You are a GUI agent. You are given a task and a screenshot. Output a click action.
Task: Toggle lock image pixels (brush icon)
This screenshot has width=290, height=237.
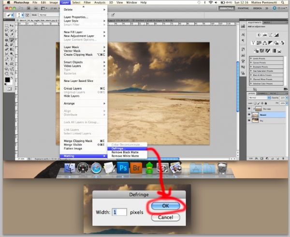pos(259,103)
